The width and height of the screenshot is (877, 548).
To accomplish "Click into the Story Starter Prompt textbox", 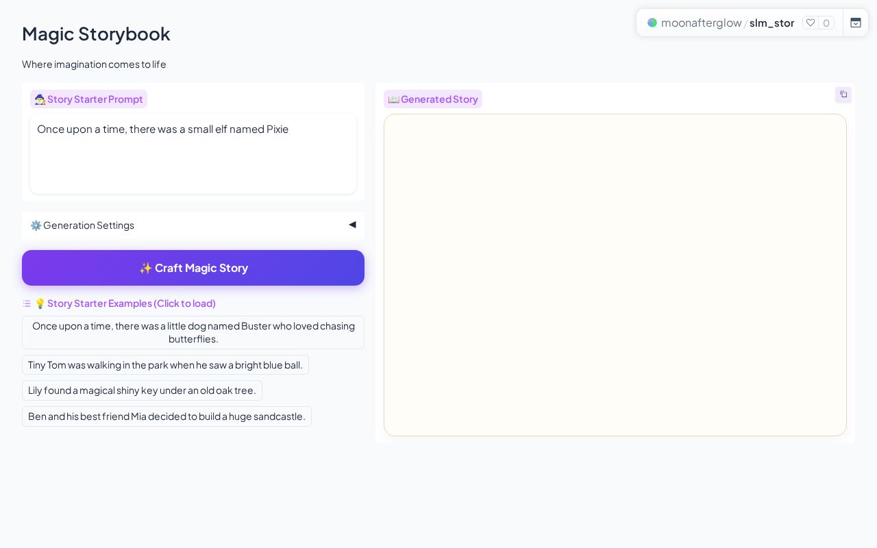I will (x=193, y=154).
